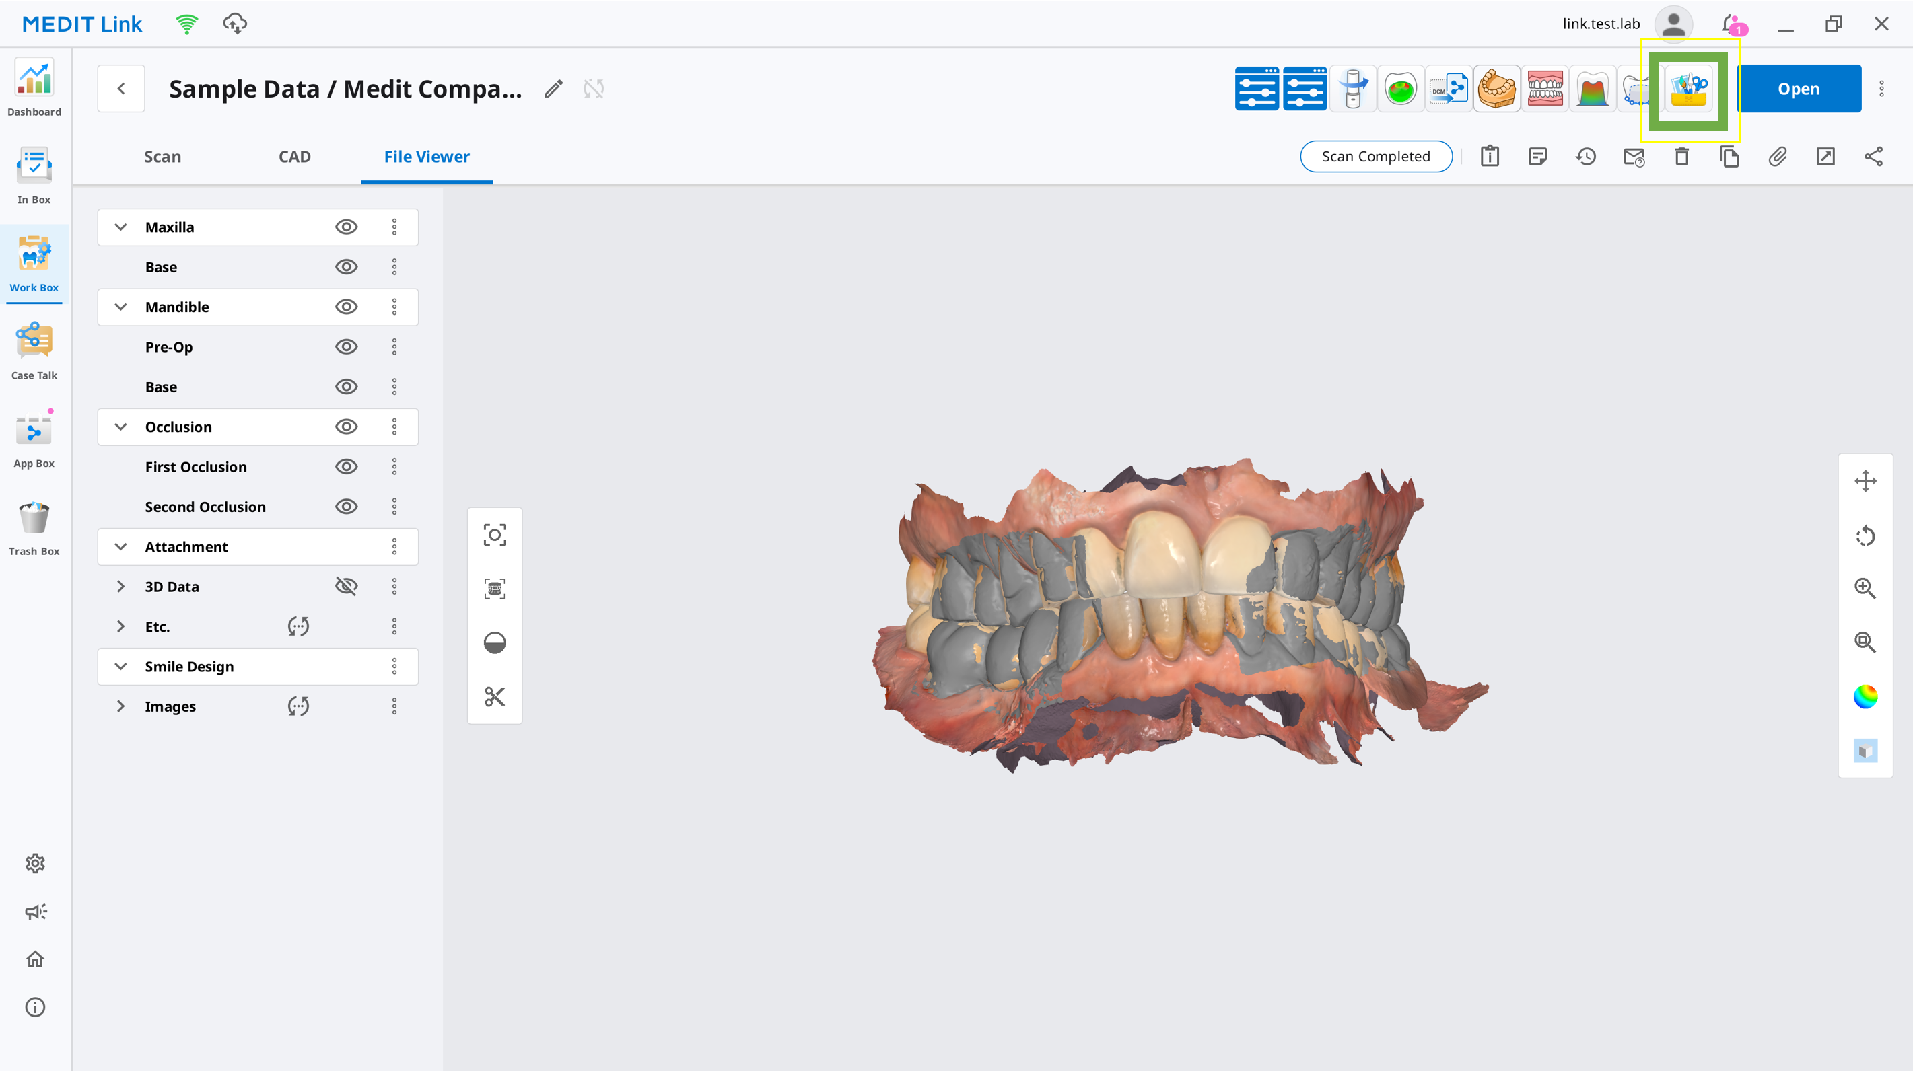Image resolution: width=1913 pixels, height=1071 pixels.
Task: Expand the Etc. item
Action: click(120, 626)
